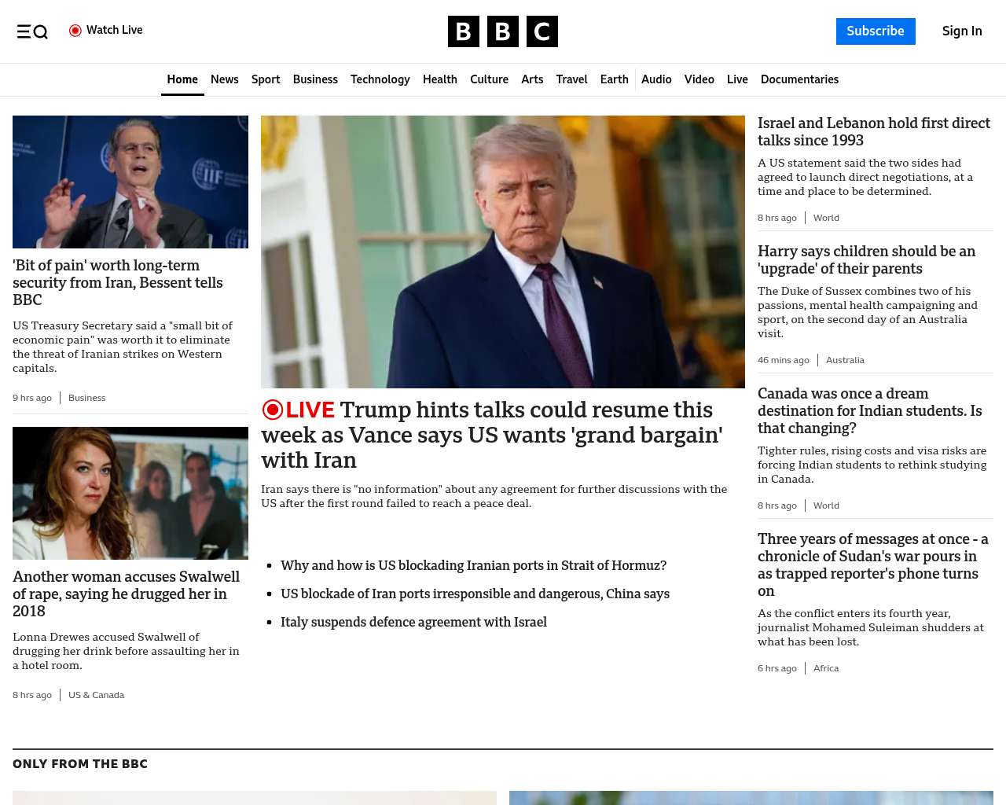Go to BBC logo homepage
Image resolution: width=1006 pixels, height=805 pixels.
(503, 31)
